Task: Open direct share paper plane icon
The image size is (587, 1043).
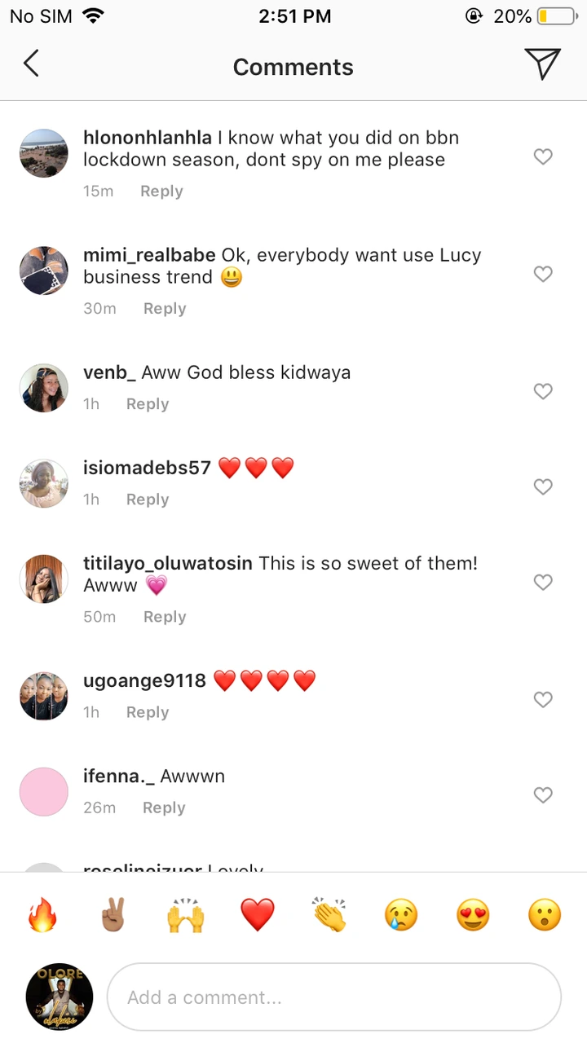Action: tap(542, 64)
